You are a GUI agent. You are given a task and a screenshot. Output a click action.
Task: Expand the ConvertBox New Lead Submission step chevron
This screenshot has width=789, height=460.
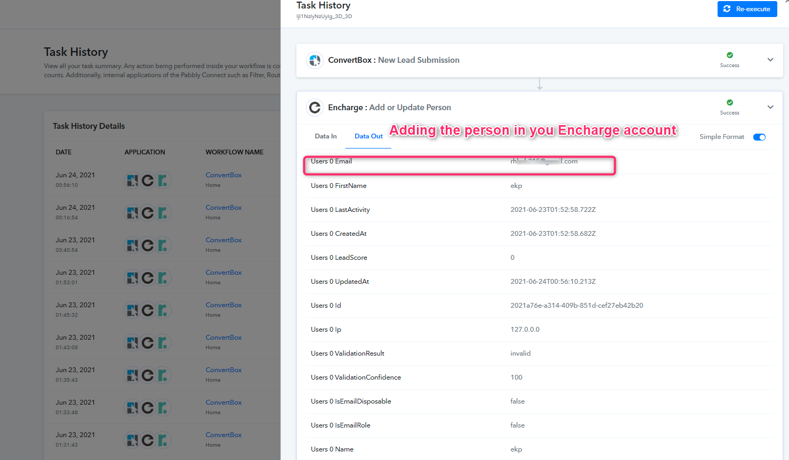pos(770,60)
